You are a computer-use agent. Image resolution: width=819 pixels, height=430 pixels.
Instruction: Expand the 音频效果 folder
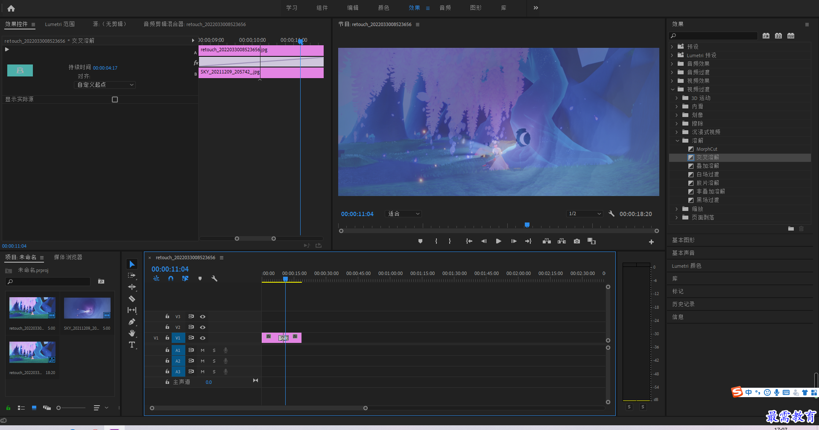[x=672, y=64]
